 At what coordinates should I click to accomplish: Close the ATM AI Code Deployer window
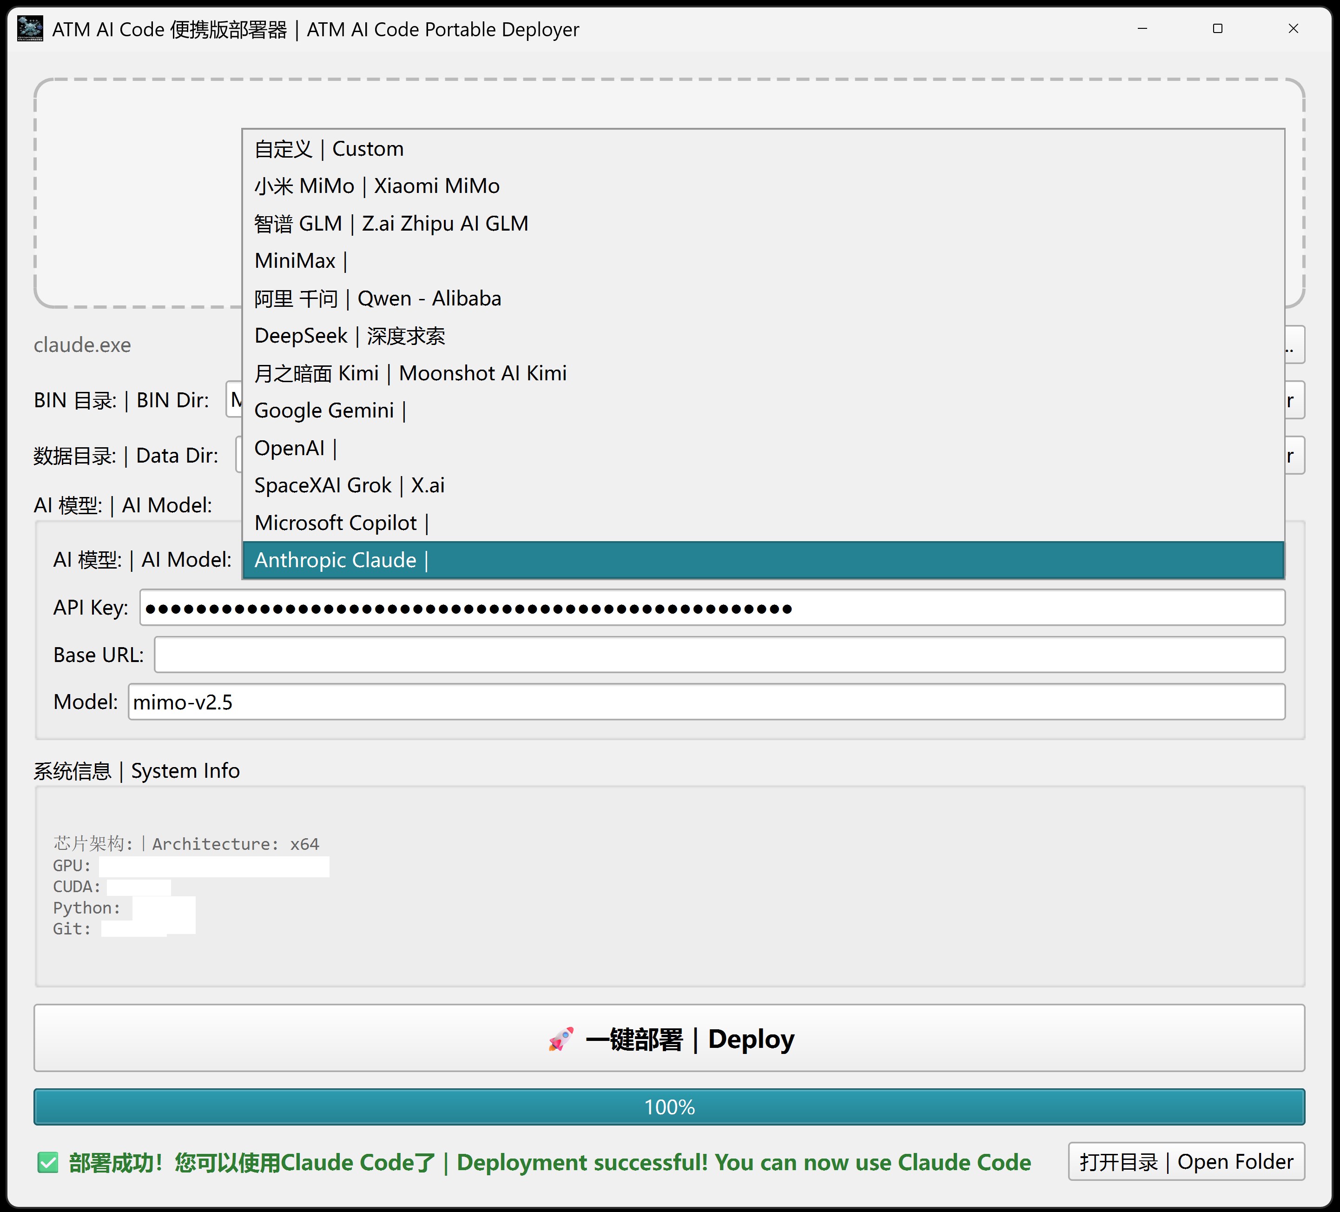1294,28
